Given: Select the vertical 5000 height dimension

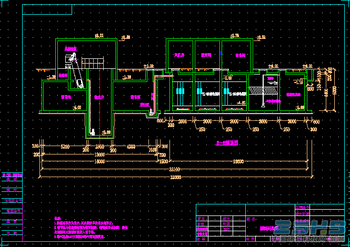Looking at the screenshot, I should (335, 90).
